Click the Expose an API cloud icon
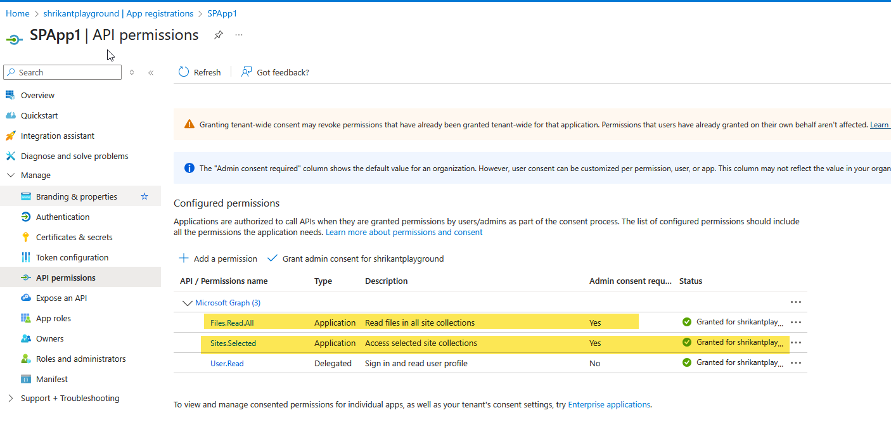 tap(25, 298)
